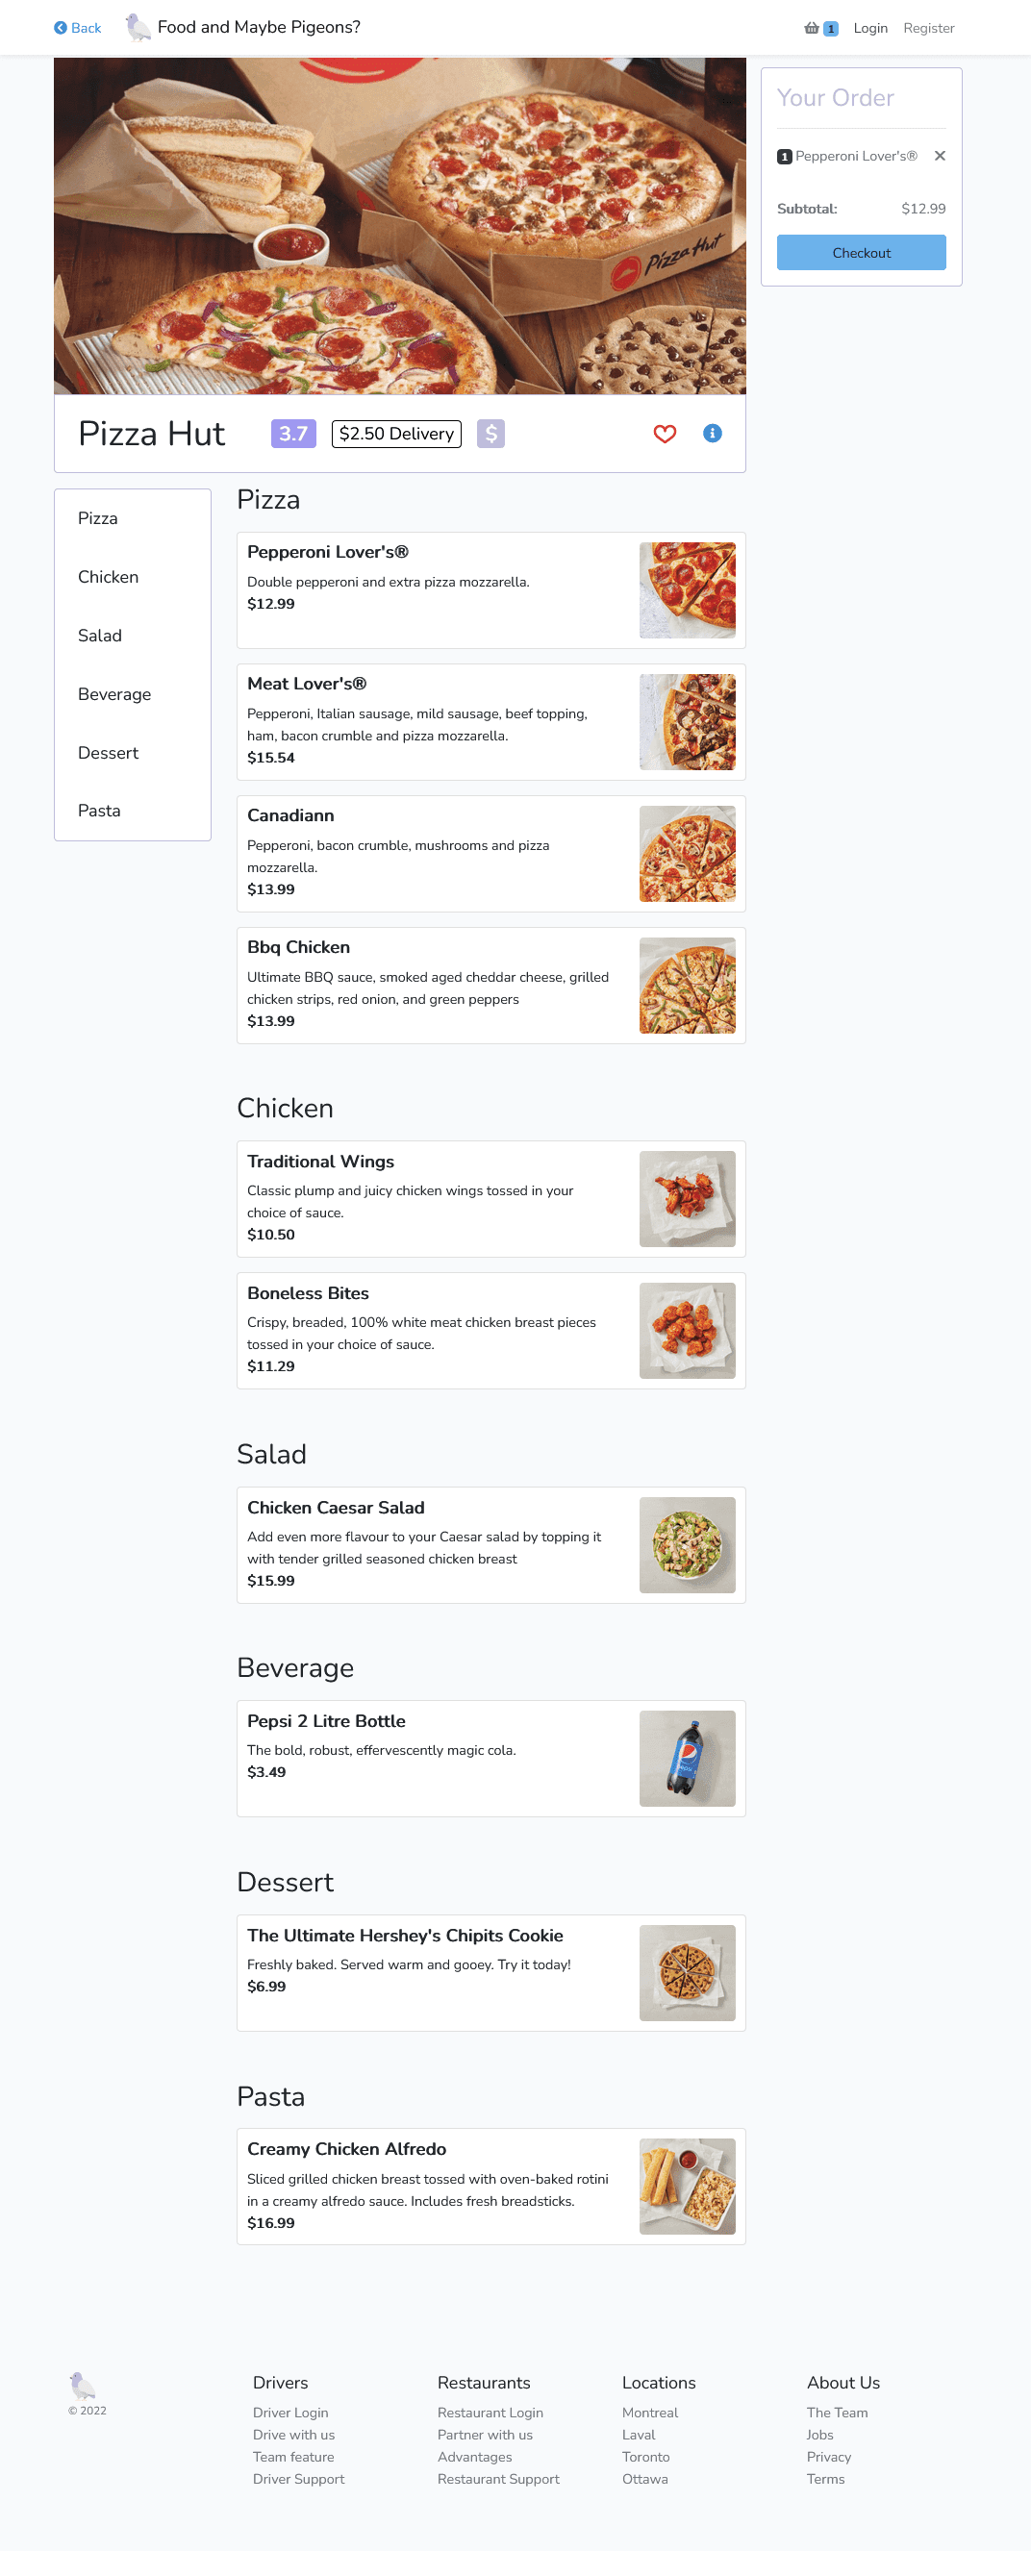Open the shopping basket icon
Image resolution: width=1031 pixels, height=2551 pixels.
(x=812, y=28)
